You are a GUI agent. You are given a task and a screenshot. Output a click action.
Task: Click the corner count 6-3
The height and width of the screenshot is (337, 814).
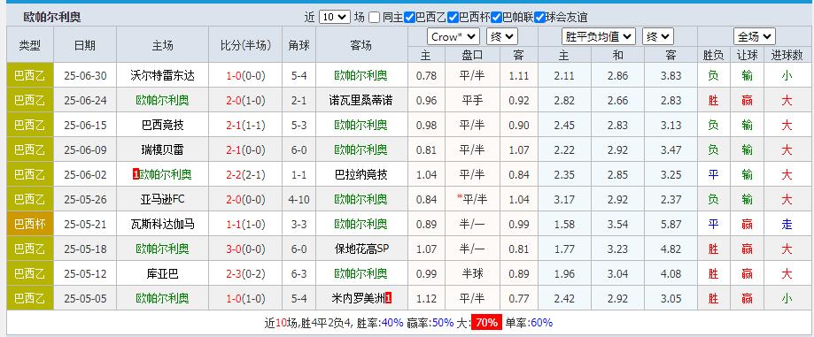(299, 273)
